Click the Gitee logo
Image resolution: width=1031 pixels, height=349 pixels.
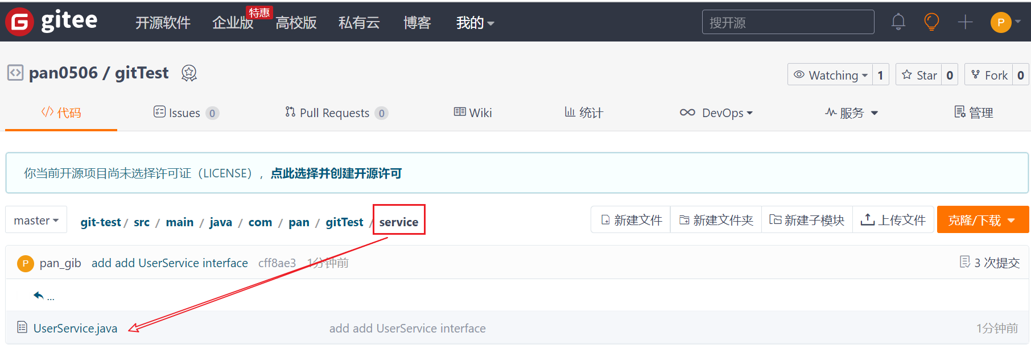tap(52, 22)
